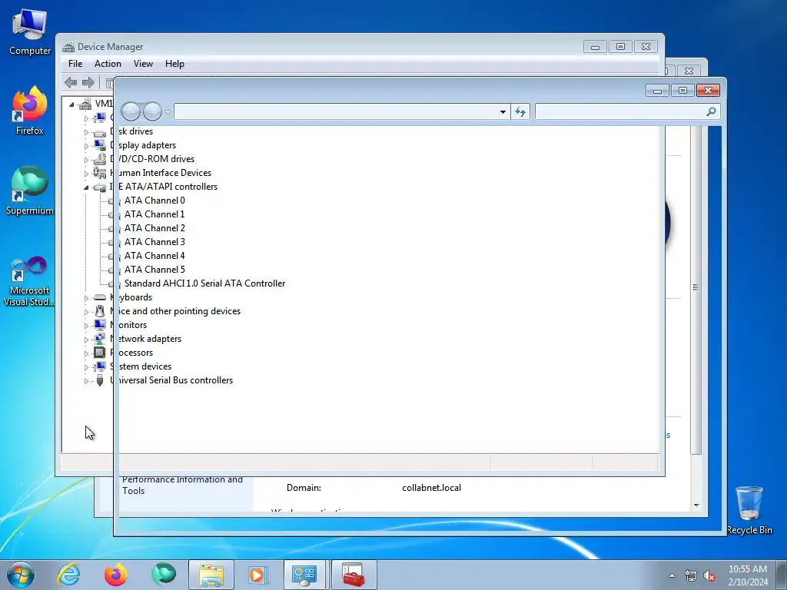This screenshot has height=590, width=787.
Task: Click the Explorer address bar field
Action: pos(342,112)
